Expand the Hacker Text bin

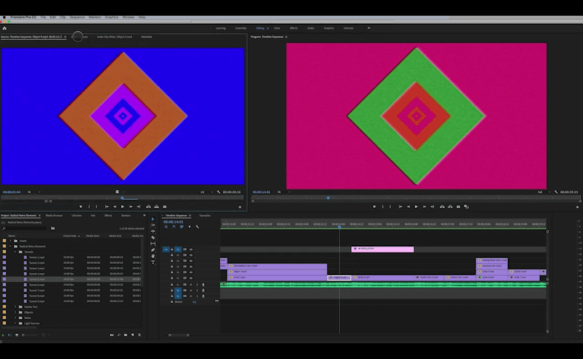click(15, 306)
